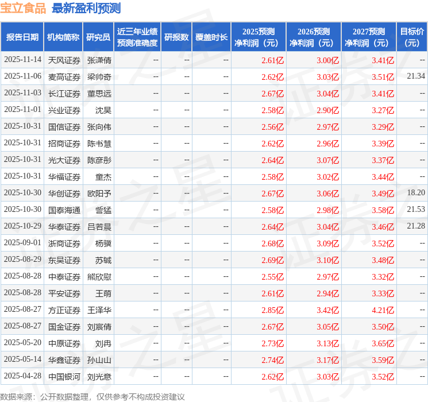
Task: Select the 麦高证券 institution cell
Action: [x=64, y=77]
